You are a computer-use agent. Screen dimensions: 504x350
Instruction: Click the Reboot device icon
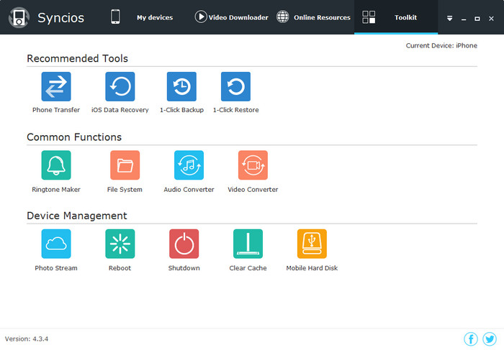[120, 244]
